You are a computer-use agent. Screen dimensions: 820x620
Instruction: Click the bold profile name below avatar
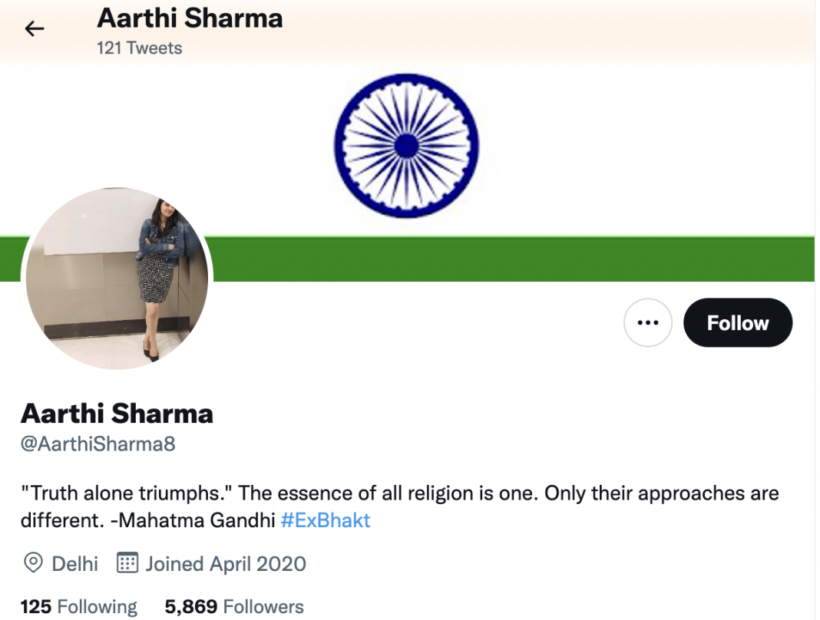(x=117, y=414)
